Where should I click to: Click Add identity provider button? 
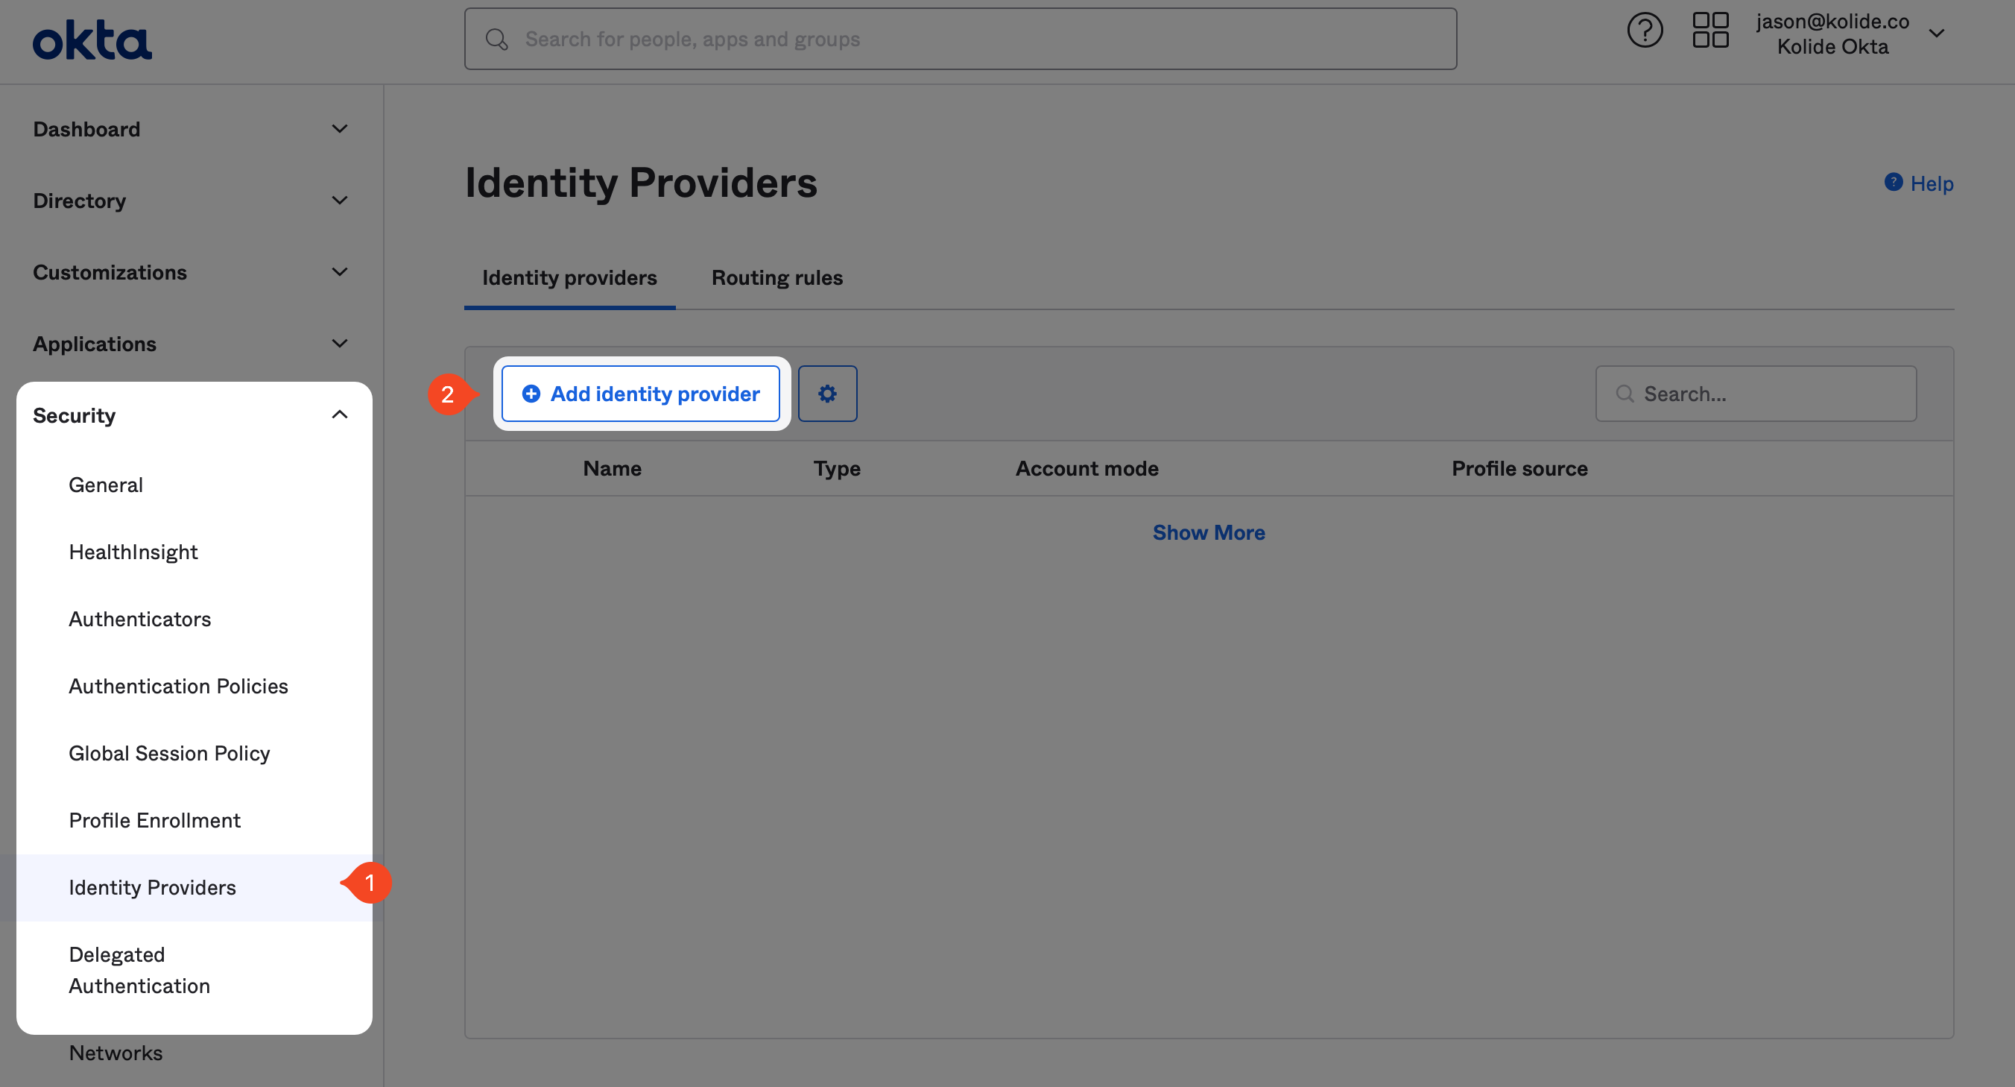coord(641,394)
